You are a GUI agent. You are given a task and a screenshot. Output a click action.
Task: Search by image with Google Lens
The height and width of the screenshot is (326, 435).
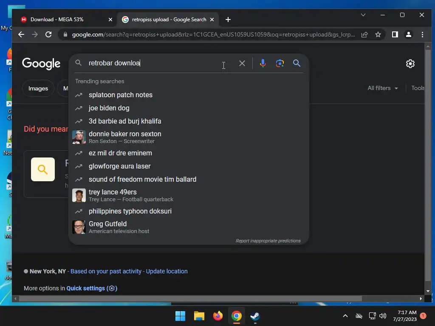280,63
